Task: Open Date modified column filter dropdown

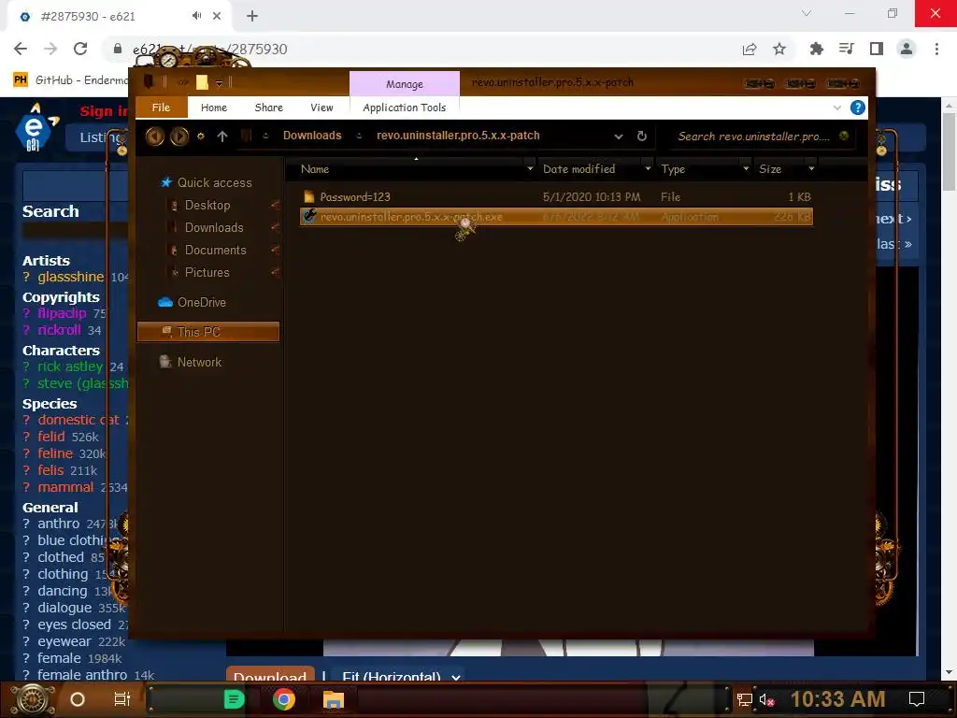Action: [648, 168]
